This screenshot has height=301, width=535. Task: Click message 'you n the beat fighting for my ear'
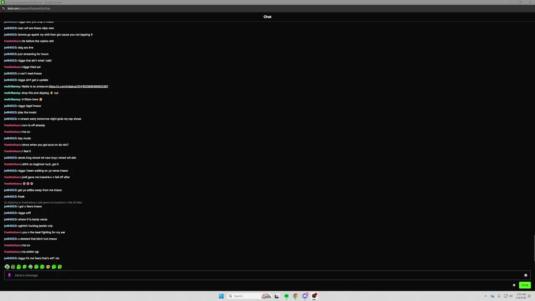click(43, 232)
